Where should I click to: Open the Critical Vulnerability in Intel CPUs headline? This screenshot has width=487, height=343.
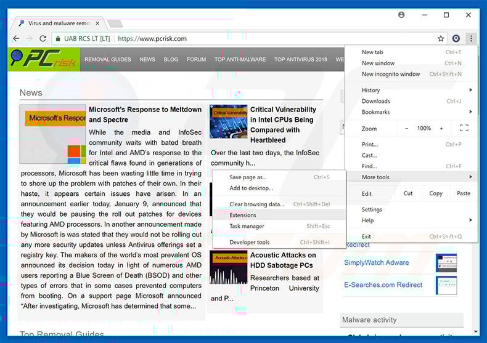283,124
